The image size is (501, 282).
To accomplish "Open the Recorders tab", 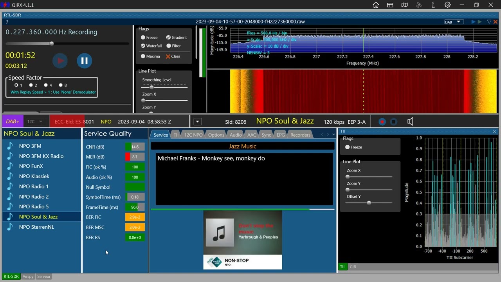I will click(301, 135).
